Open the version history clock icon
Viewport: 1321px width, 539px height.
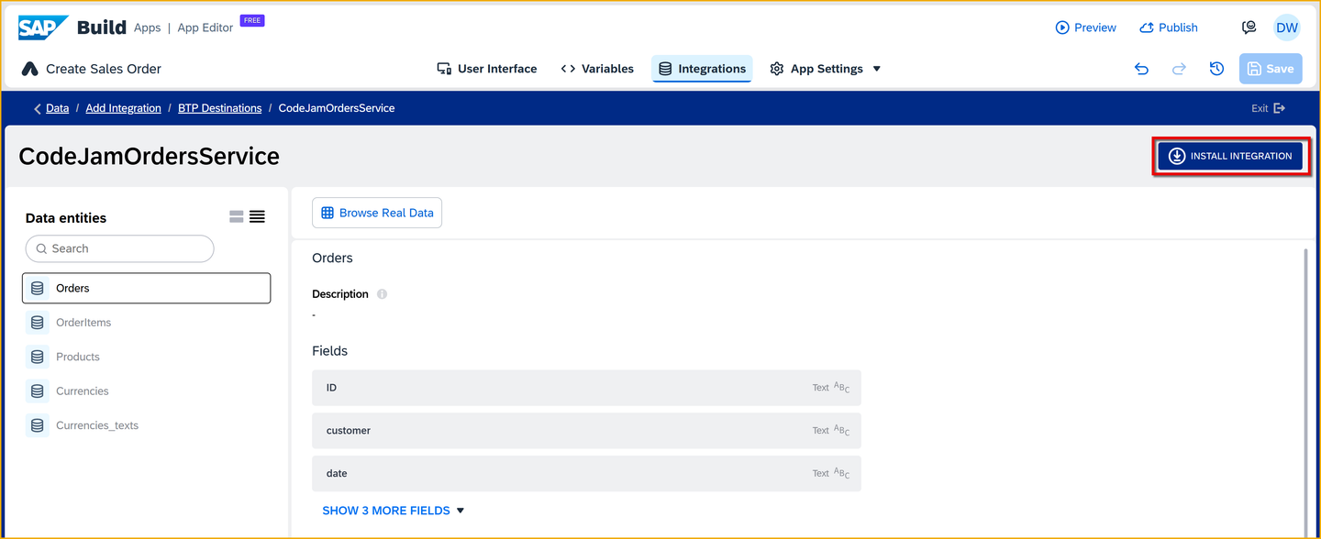coord(1216,69)
